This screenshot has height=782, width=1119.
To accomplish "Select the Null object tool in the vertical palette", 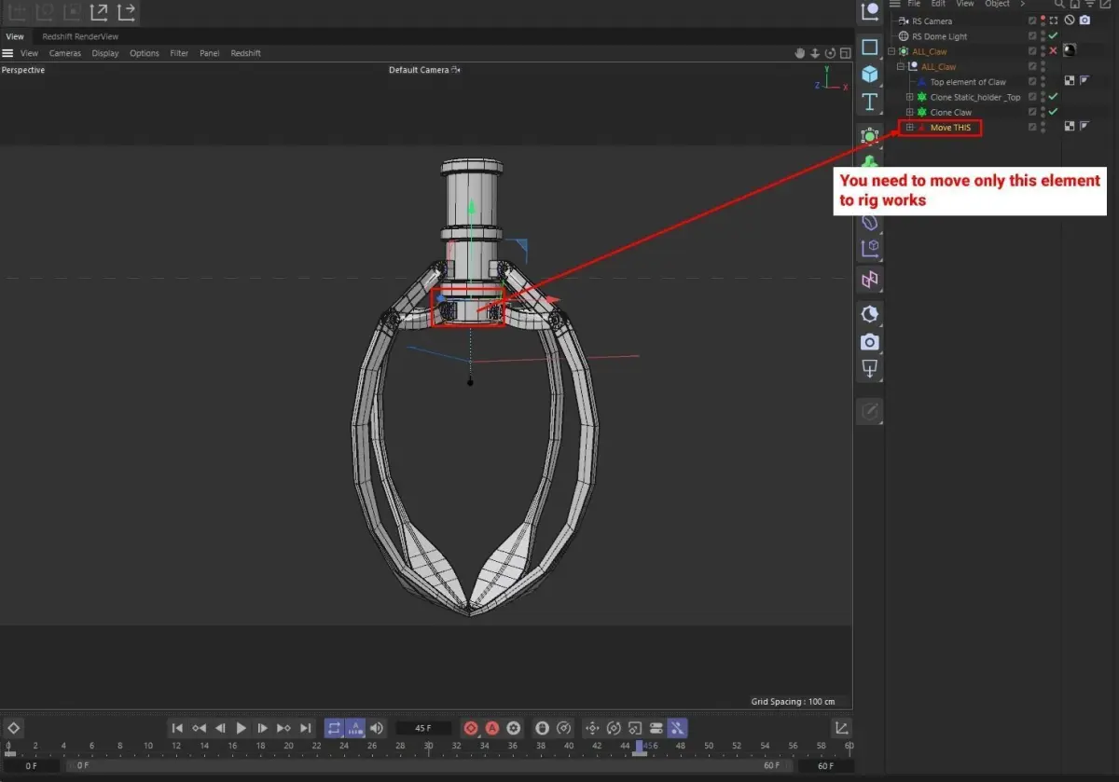I will point(869,11).
